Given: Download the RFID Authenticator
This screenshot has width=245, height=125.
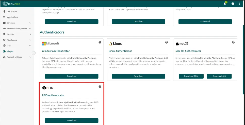Looking at the screenshot, I should pyautogui.click(x=72, y=120).
